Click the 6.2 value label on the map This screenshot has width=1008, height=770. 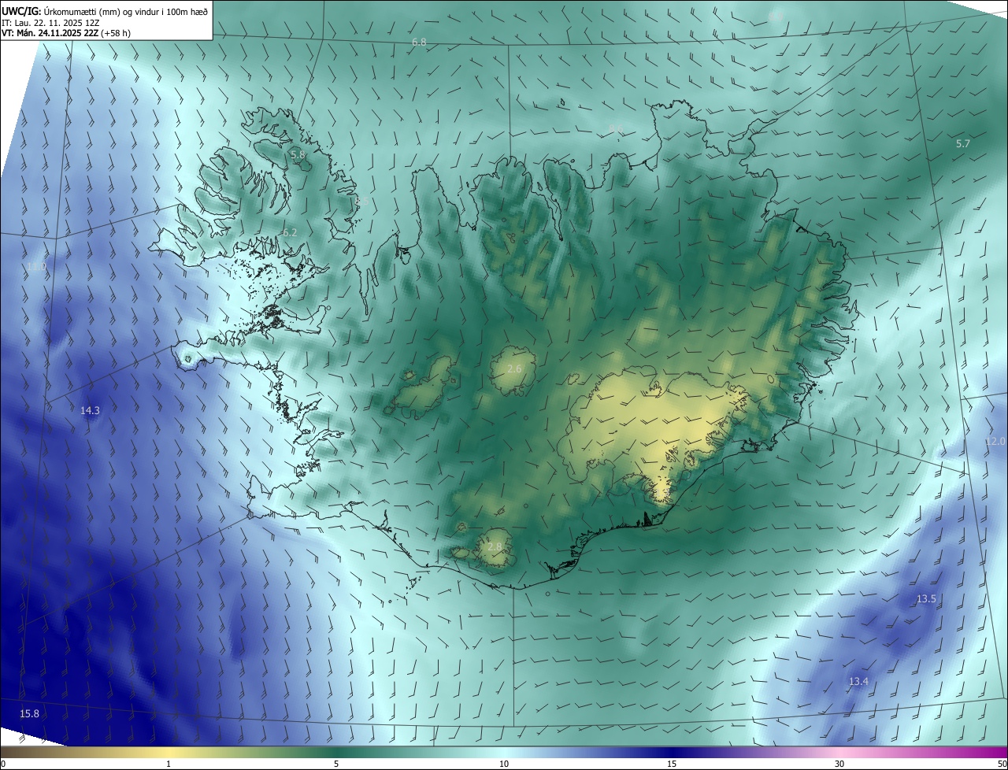(x=290, y=232)
